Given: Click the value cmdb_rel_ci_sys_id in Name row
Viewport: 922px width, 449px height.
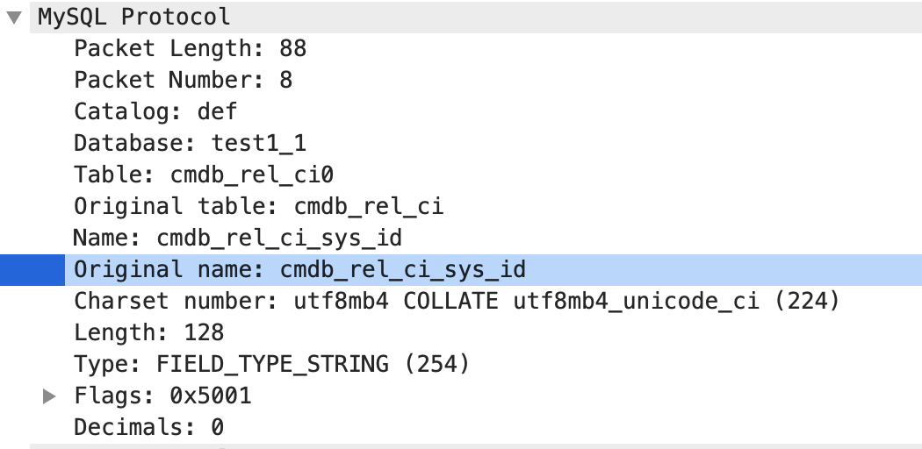Looking at the screenshot, I should (x=279, y=238).
